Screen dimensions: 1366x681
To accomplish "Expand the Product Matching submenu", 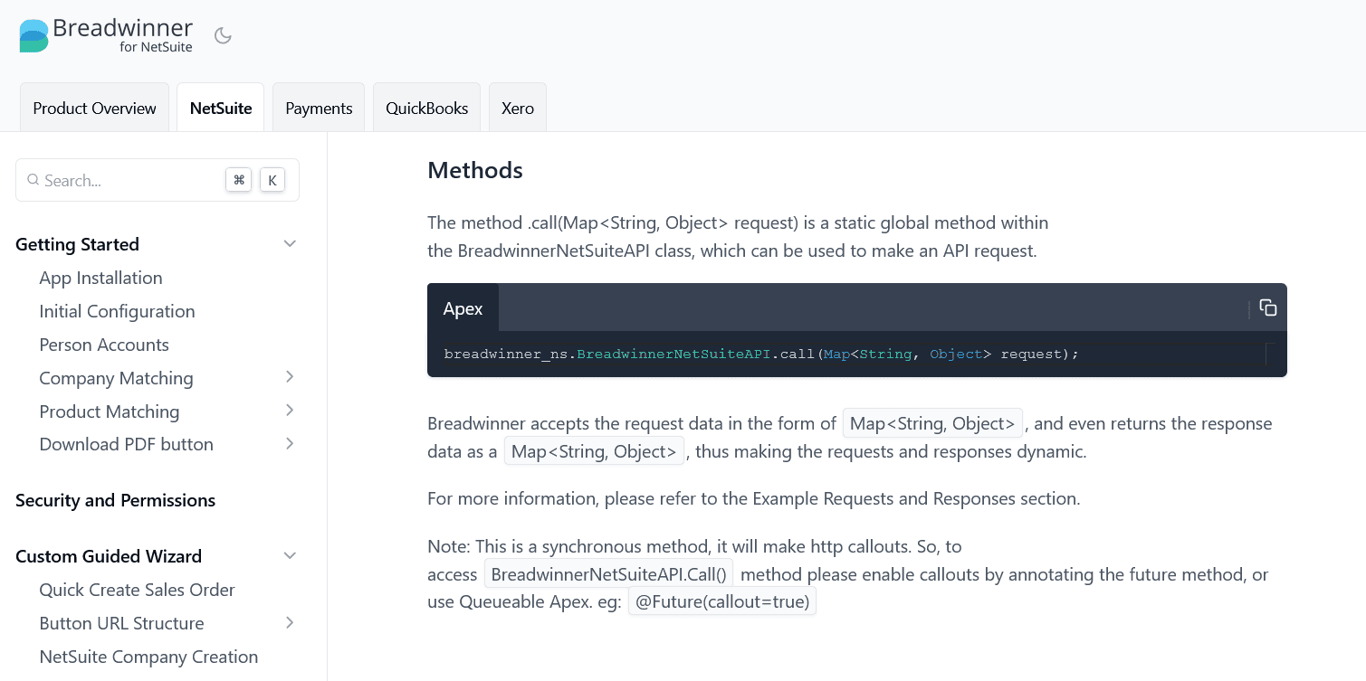I will (x=290, y=411).
